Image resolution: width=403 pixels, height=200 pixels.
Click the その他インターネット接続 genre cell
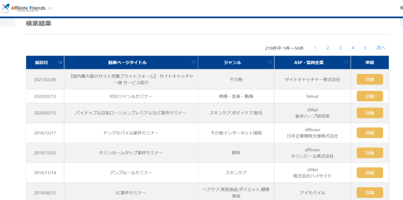tap(236, 133)
